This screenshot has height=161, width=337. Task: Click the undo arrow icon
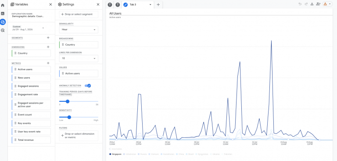coord(300,4)
